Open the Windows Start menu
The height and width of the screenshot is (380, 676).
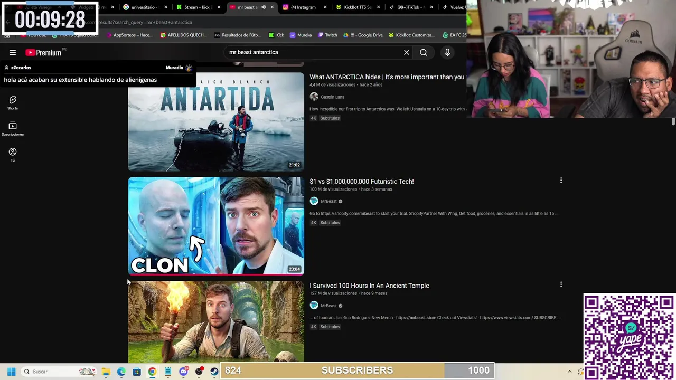click(x=11, y=372)
